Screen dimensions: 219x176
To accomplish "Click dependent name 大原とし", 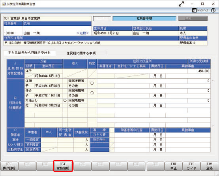I will (x=43, y=100).
